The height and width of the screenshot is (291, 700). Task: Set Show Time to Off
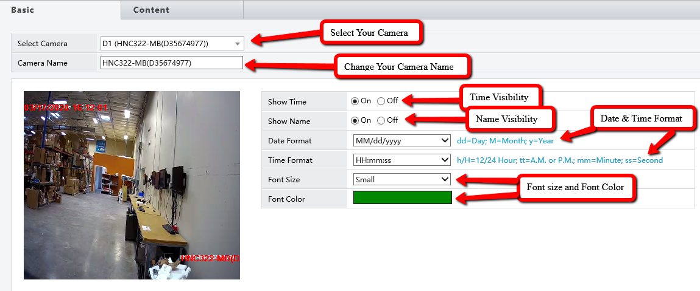tap(381, 101)
